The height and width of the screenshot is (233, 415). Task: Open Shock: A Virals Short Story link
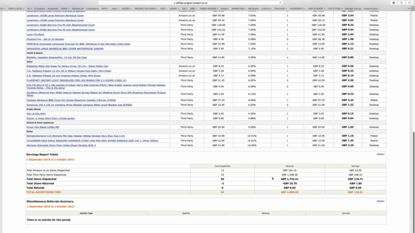[x=51, y=118]
